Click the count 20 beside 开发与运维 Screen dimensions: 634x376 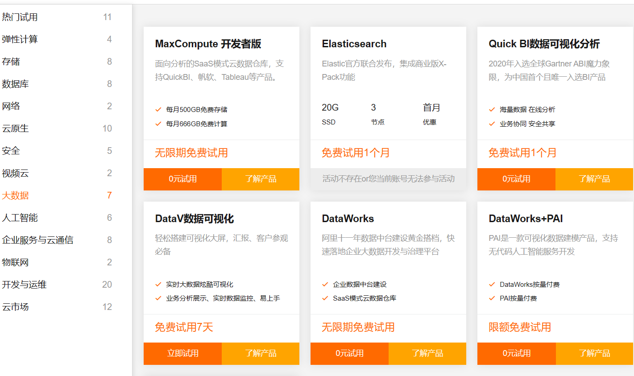pos(107,285)
